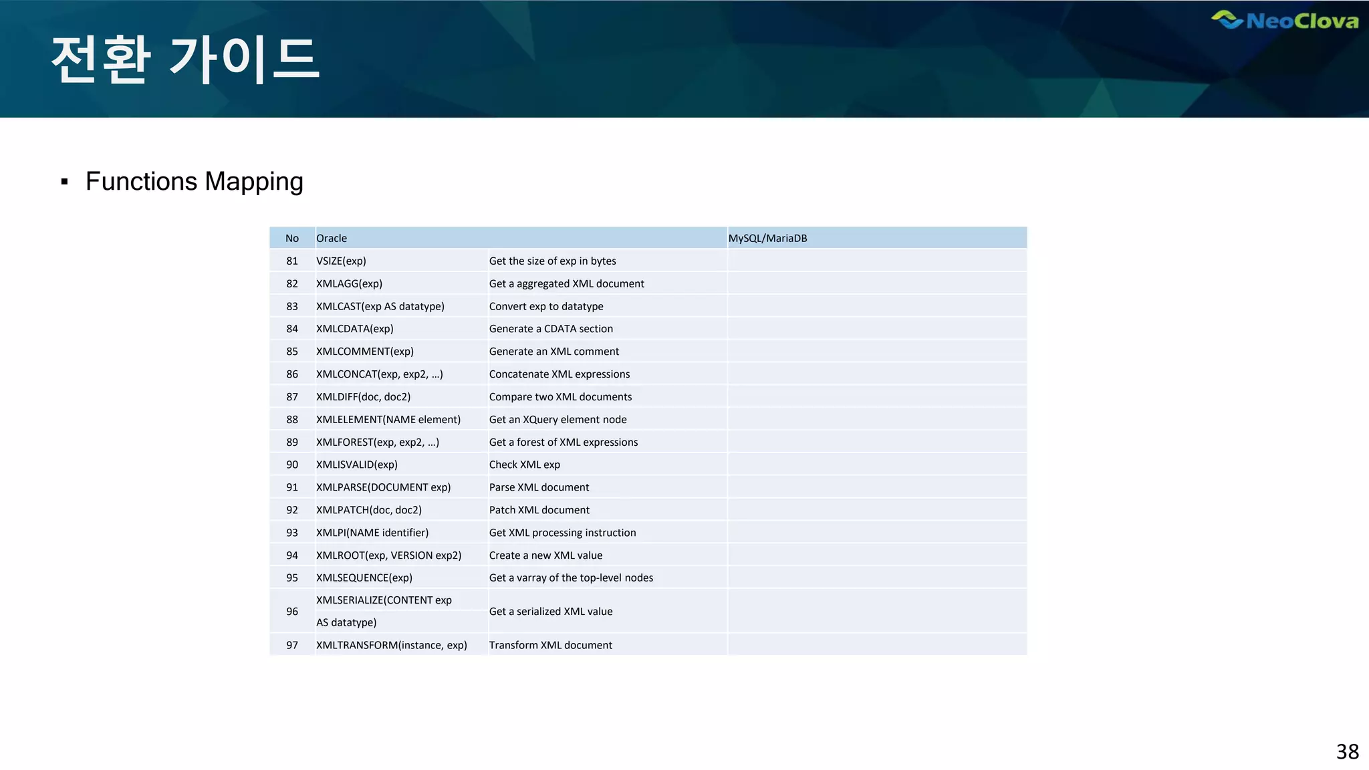This screenshot has height=770, width=1369.
Task: Click the MySQL/MariaDB column header
Action: tap(767, 239)
